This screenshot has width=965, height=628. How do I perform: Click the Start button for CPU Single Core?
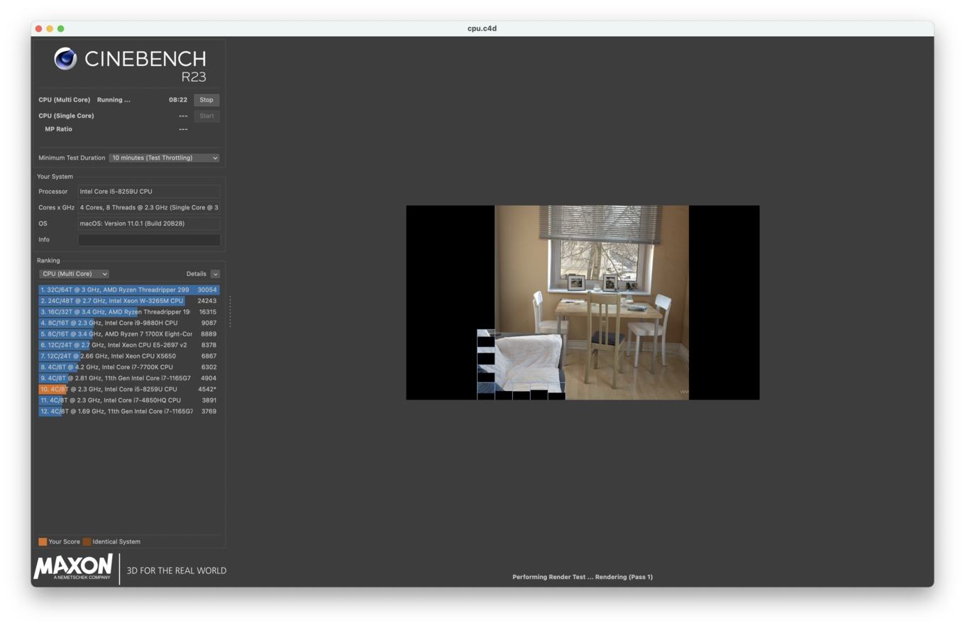pyautogui.click(x=206, y=116)
